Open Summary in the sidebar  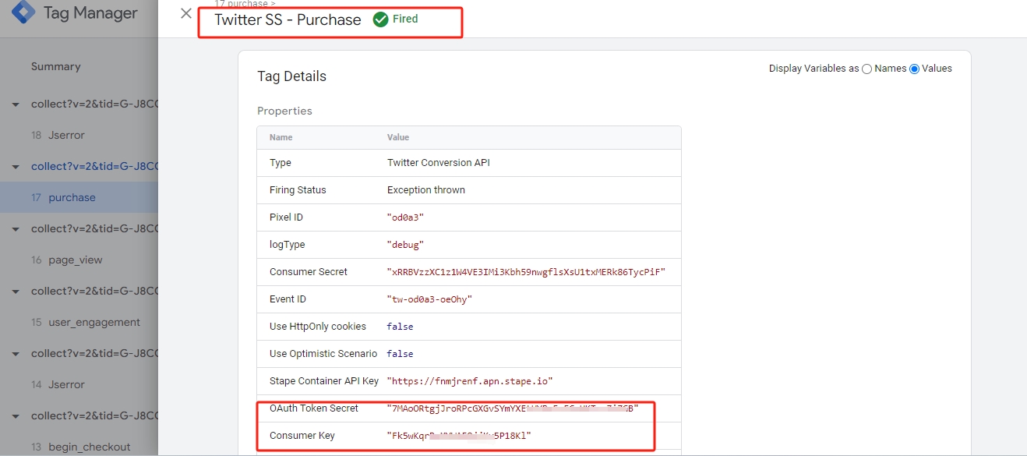(56, 67)
